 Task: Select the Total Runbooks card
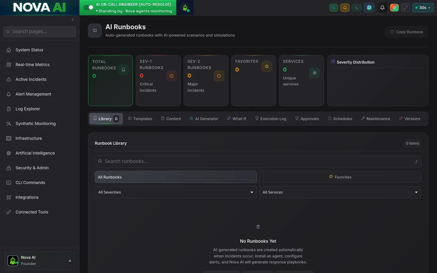click(x=110, y=80)
